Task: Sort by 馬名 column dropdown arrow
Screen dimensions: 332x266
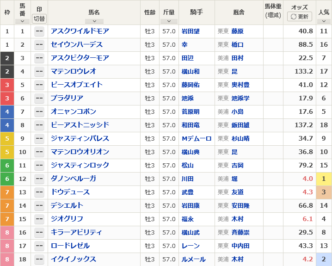Action: coord(94,21)
